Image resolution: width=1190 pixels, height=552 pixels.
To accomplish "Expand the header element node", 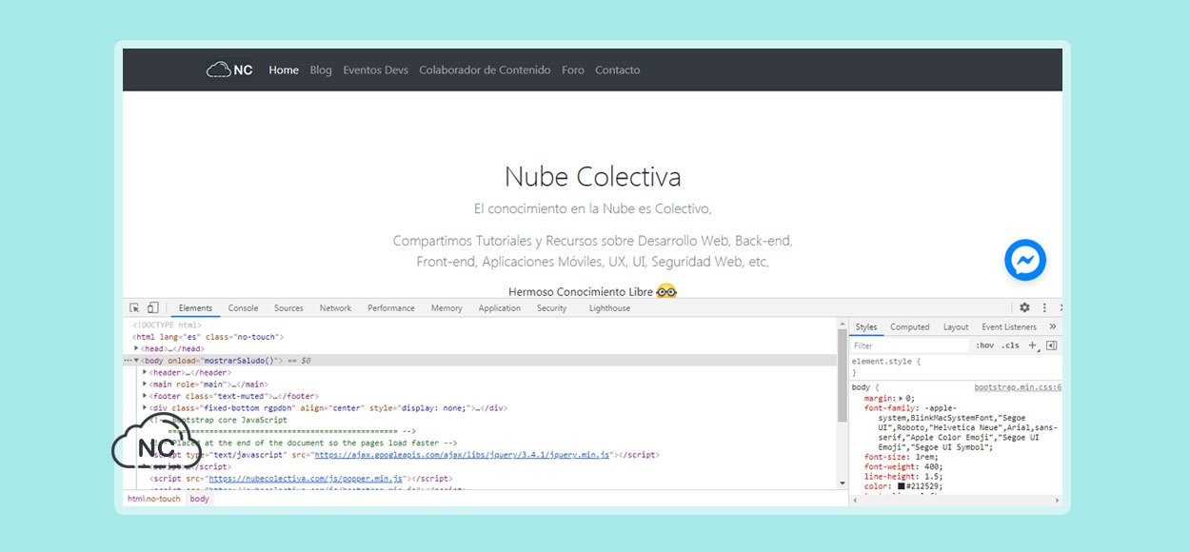I will (x=145, y=372).
